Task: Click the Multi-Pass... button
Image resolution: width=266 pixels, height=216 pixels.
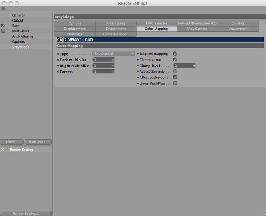Action: pyautogui.click(x=38, y=142)
